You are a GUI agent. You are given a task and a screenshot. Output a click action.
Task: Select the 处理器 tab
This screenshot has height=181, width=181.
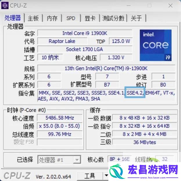click(13, 18)
